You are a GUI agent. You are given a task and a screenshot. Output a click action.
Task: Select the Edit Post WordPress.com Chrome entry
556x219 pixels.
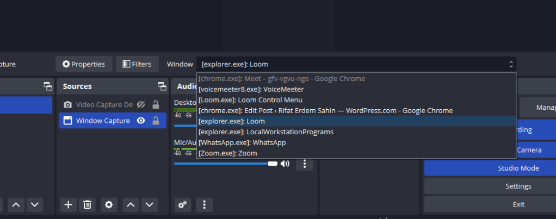tap(356, 110)
